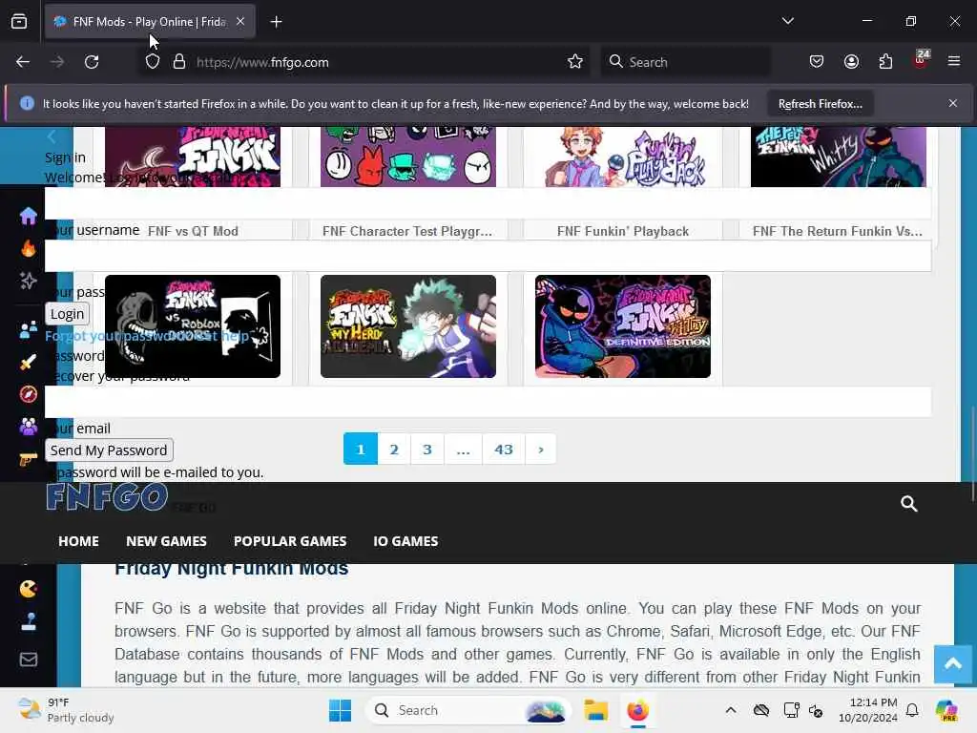Open the sword sidebar icon
Image resolution: width=977 pixels, height=733 pixels.
pos(28,362)
